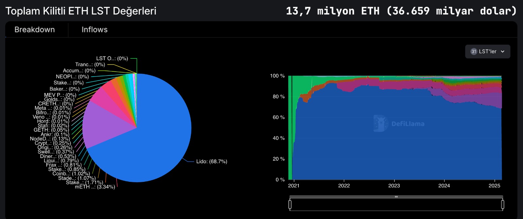Click the 2024 x-axis label
The image size is (523, 219).
coord(444,186)
